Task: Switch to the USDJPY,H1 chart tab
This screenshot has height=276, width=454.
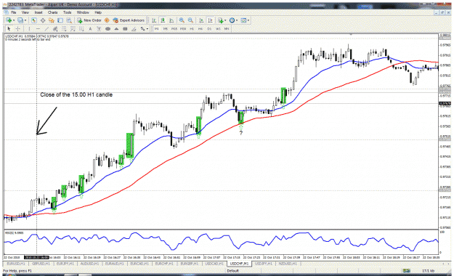Action: click(264, 264)
